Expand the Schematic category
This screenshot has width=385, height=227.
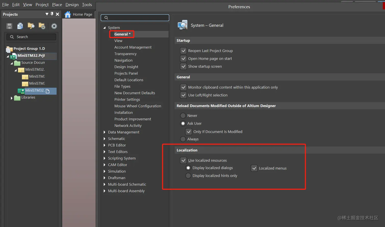click(104, 139)
